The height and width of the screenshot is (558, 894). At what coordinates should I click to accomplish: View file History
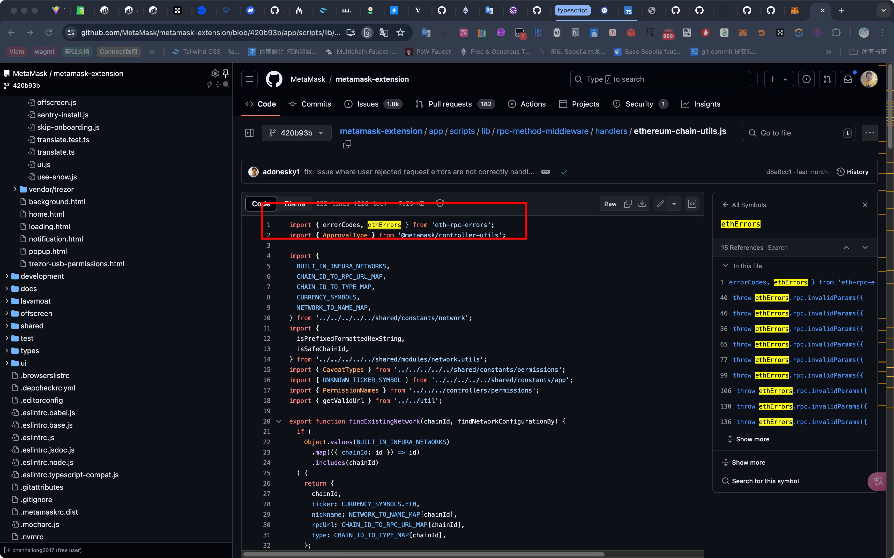click(852, 172)
